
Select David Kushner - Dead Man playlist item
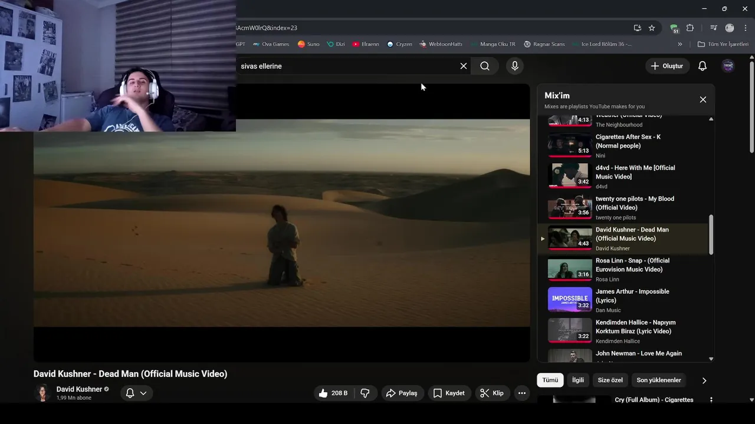pyautogui.click(x=622, y=238)
